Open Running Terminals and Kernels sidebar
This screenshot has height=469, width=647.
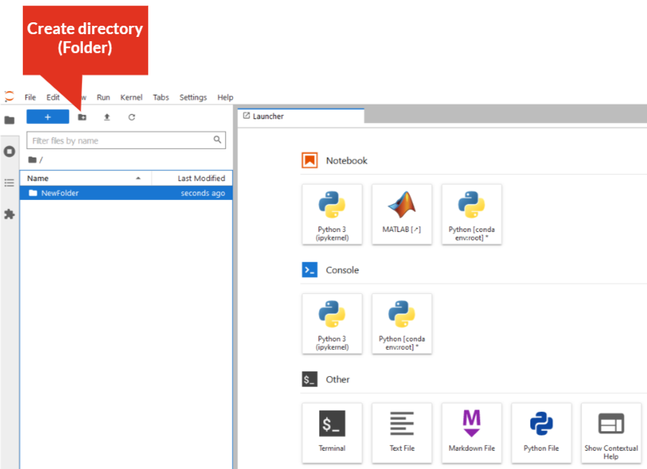tap(10, 151)
